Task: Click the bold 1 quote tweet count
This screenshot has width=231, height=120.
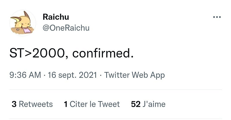Action: pyautogui.click(x=66, y=104)
